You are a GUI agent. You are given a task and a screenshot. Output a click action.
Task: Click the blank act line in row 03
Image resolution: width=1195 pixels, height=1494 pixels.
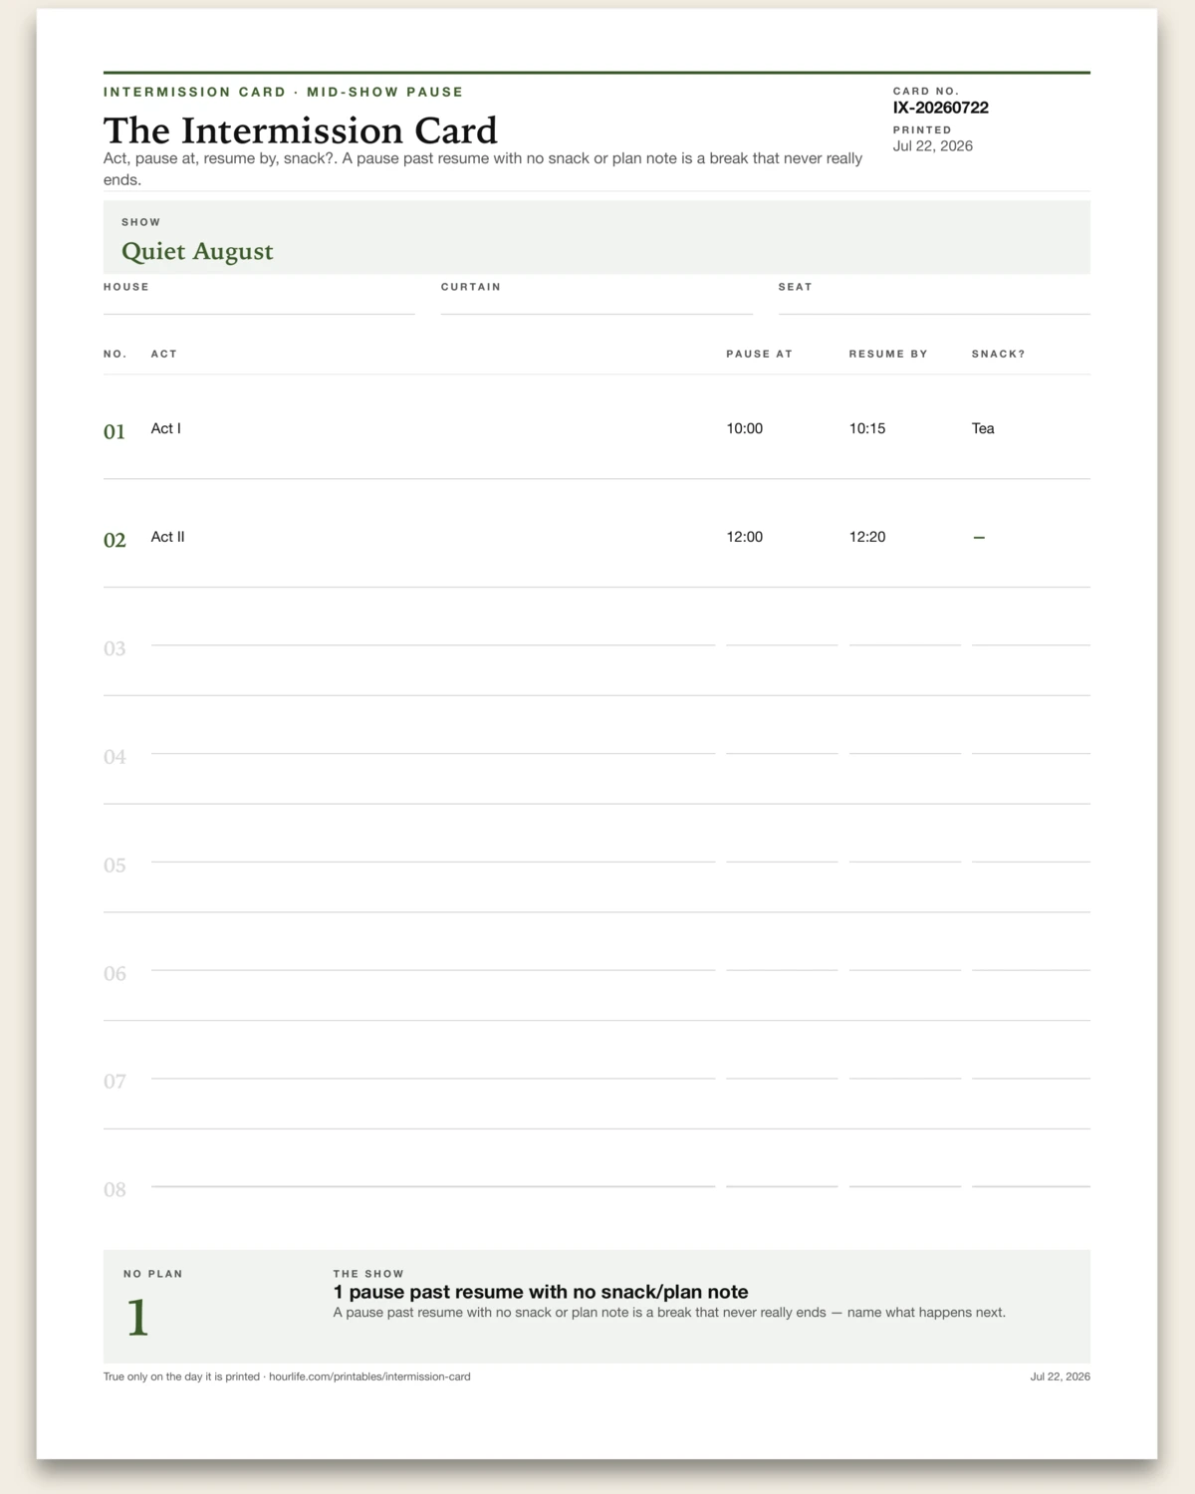tap(433, 644)
